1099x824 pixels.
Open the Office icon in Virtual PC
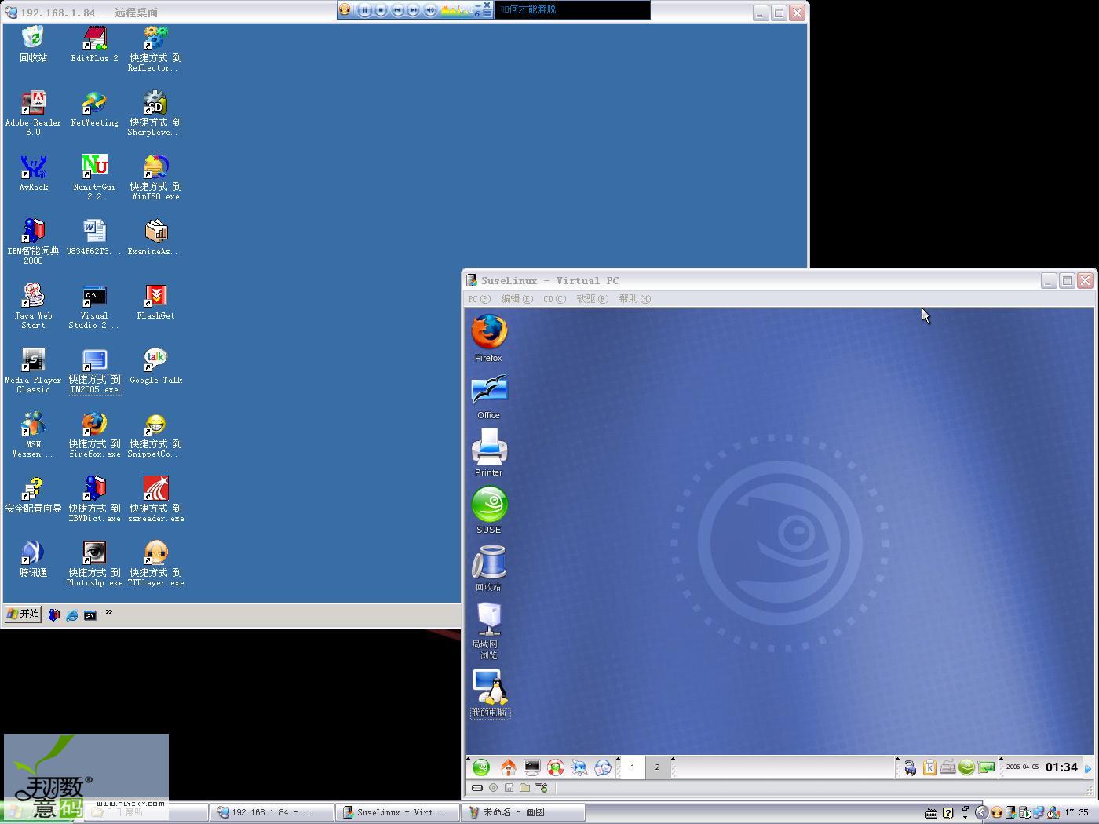[488, 397]
